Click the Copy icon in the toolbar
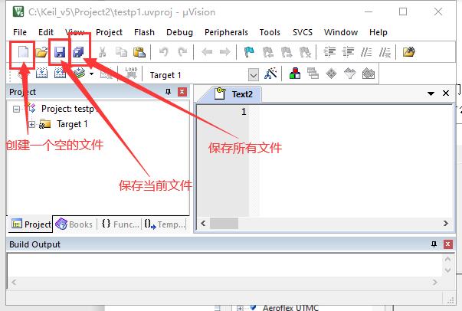The width and height of the screenshot is (462, 311). pyautogui.click(x=121, y=52)
